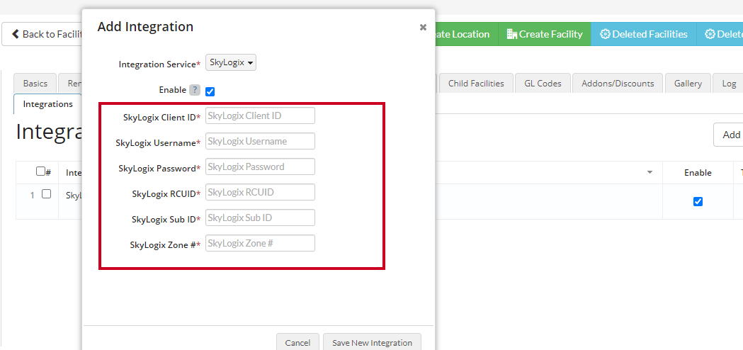Focus the SkyLogix Zone # field

(x=260, y=244)
